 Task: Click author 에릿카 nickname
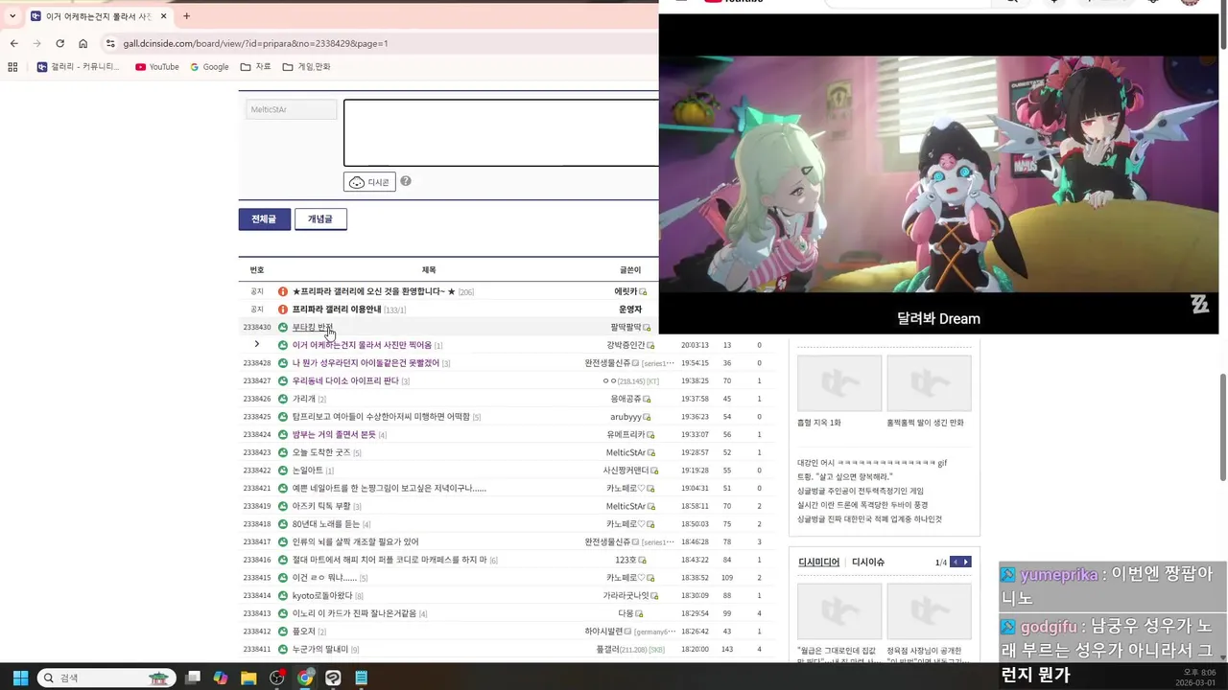coord(626,291)
